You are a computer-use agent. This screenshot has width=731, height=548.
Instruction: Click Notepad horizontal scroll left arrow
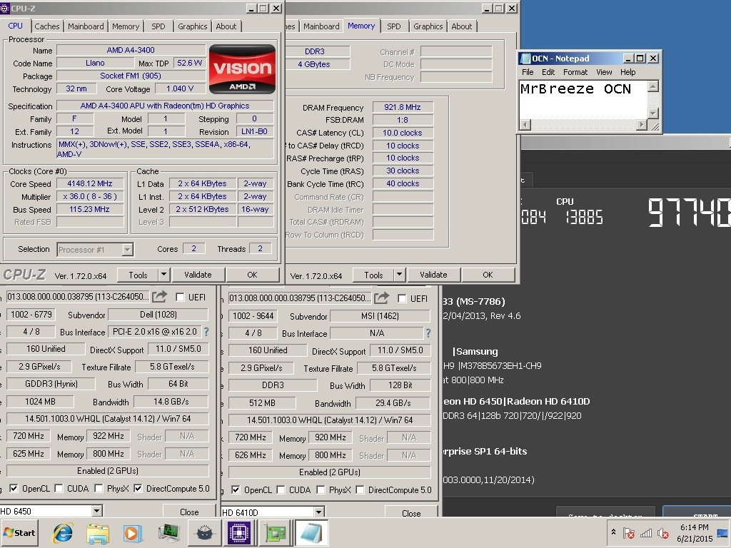coord(525,124)
